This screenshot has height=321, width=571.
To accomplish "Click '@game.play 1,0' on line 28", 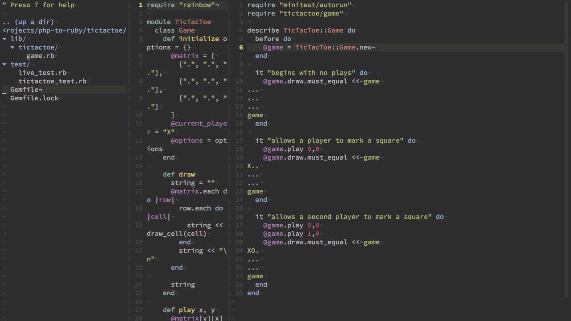I will pos(291,234).
